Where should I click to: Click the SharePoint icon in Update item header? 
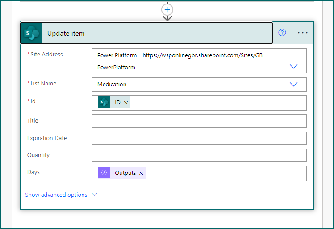[32, 33]
